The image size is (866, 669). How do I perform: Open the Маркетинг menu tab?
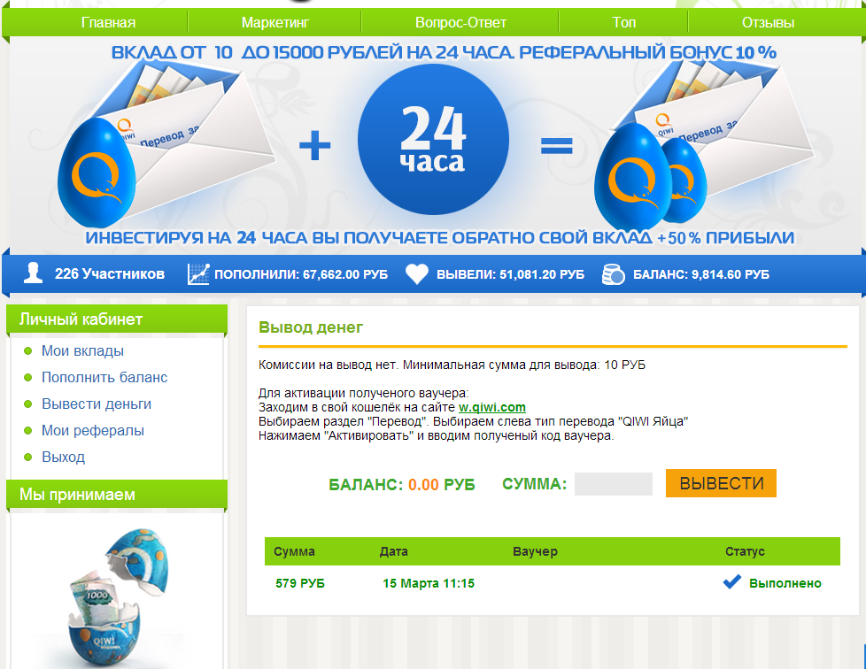[275, 23]
